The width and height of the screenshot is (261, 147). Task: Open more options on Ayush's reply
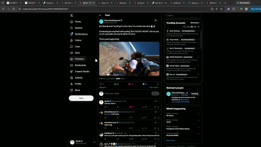tap(158, 101)
